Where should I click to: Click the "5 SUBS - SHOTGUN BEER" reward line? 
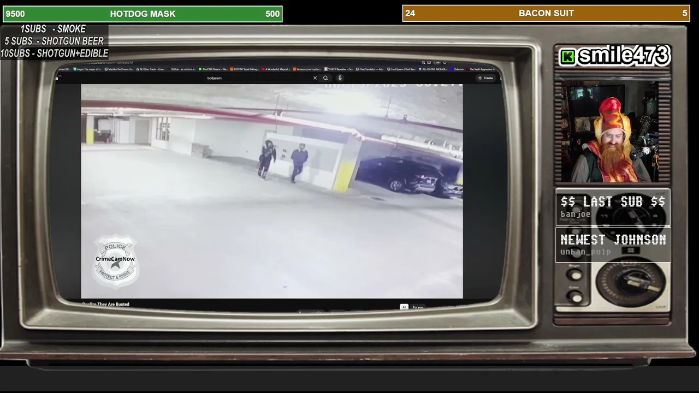coord(54,41)
